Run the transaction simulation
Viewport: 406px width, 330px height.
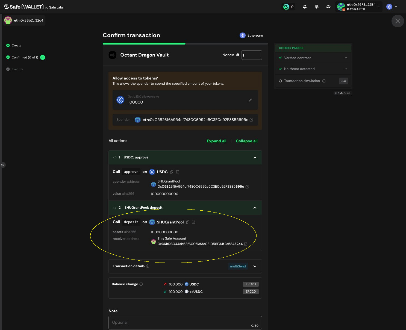(x=343, y=81)
